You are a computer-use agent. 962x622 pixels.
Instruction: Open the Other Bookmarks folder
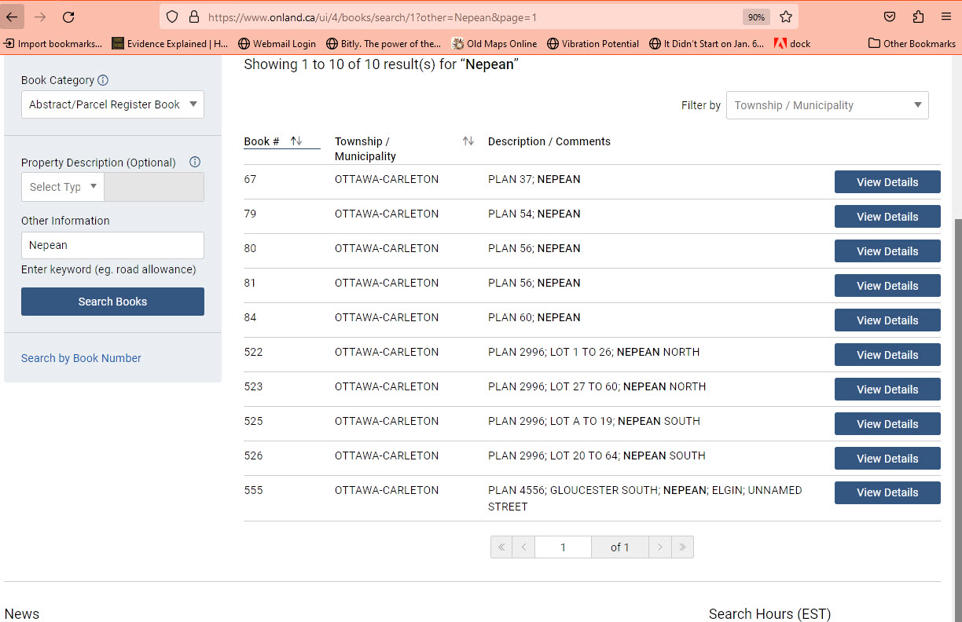912,44
